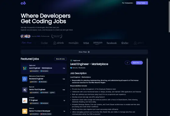The width and height of the screenshot is (170, 116).
Task: Open the For Companies menu
Action: 128,3
